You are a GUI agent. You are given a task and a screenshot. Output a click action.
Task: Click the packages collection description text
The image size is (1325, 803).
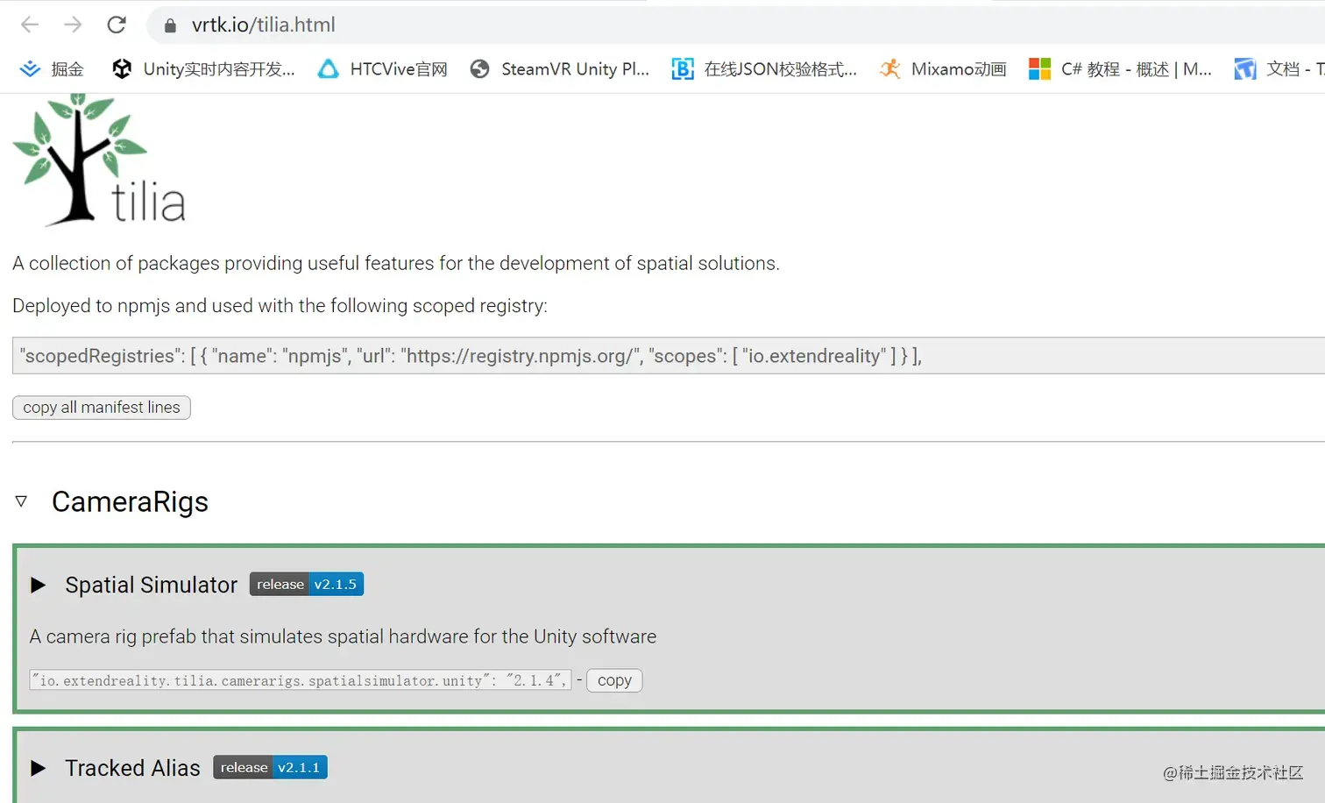tap(396, 263)
